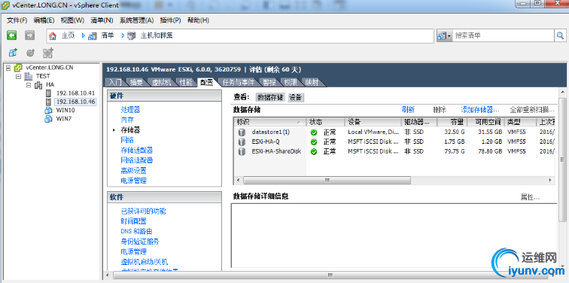Switch to the 警报 tab
This screenshot has height=283, width=569.
(269, 83)
